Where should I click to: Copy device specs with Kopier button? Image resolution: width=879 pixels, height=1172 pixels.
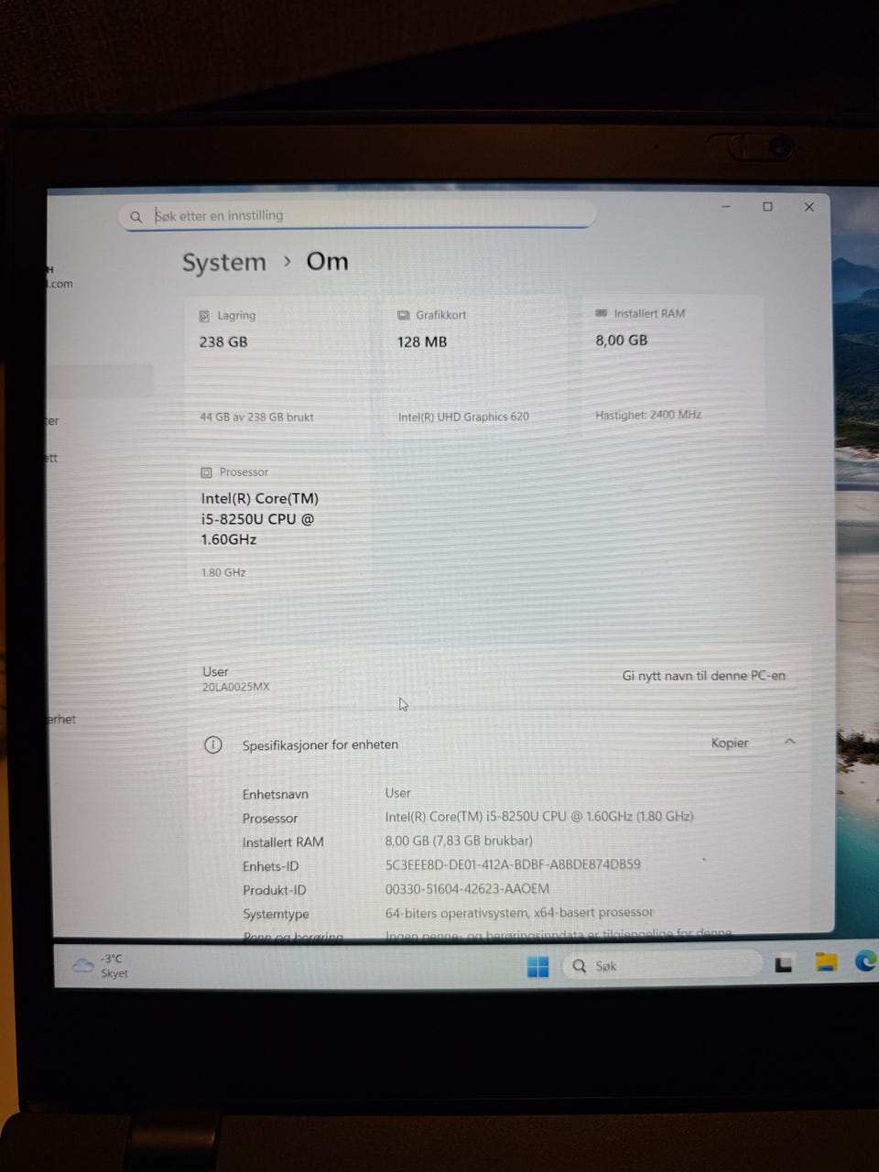click(x=730, y=743)
